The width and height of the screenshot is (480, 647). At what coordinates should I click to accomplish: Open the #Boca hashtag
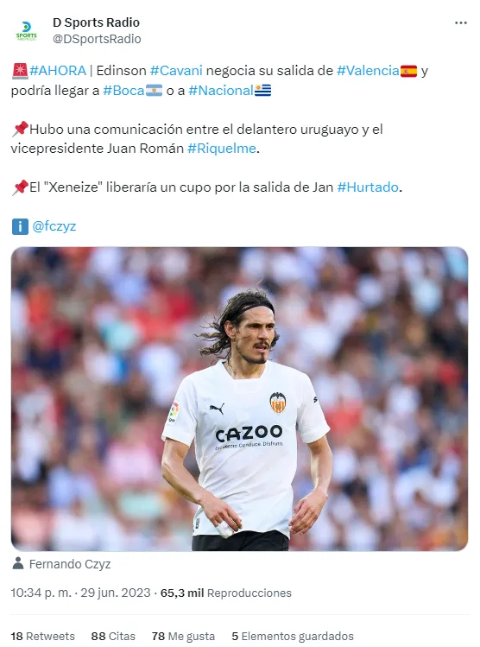coord(123,91)
